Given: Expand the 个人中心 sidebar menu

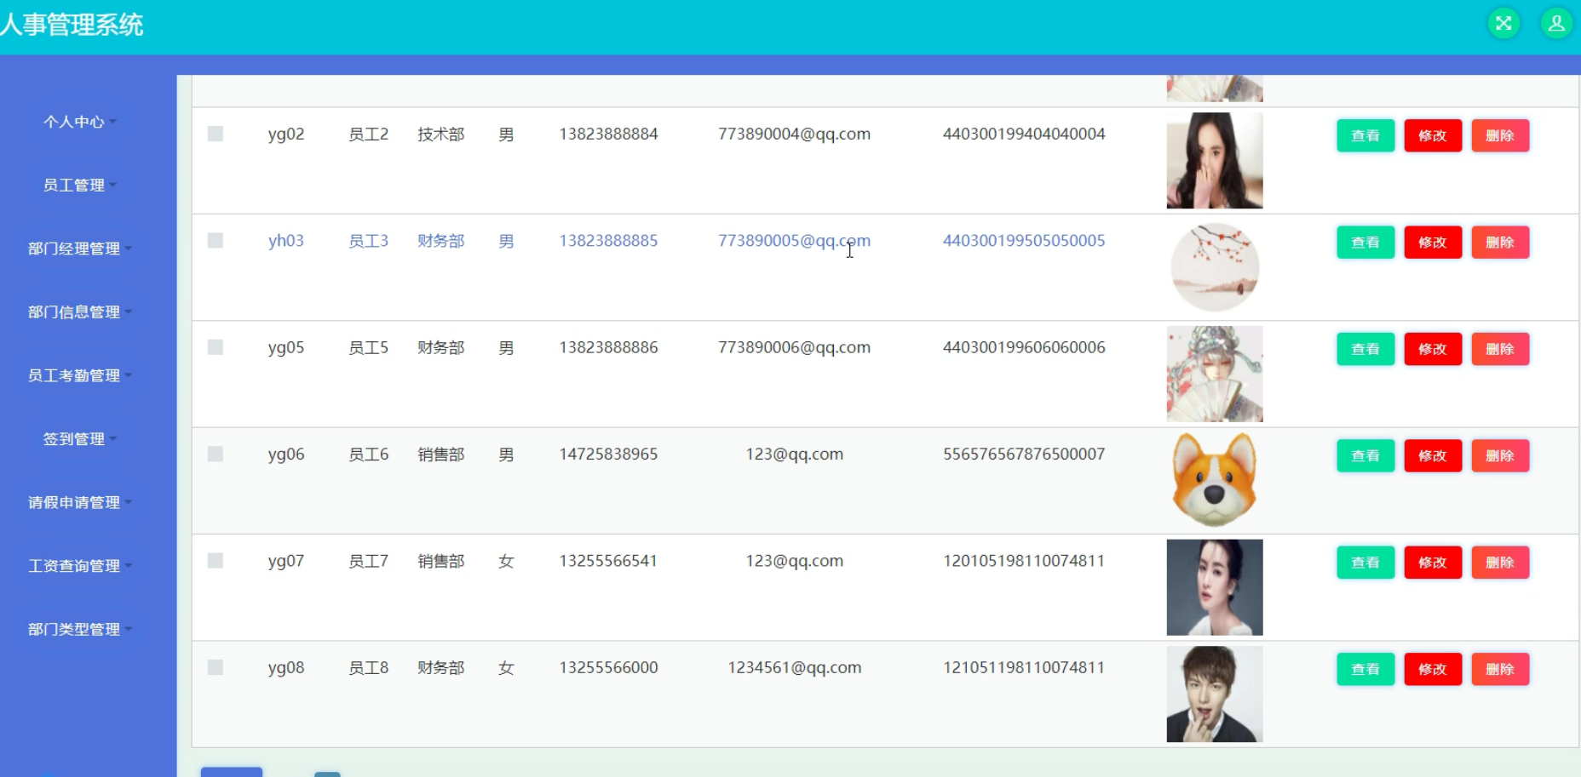Looking at the screenshot, I should coord(79,122).
